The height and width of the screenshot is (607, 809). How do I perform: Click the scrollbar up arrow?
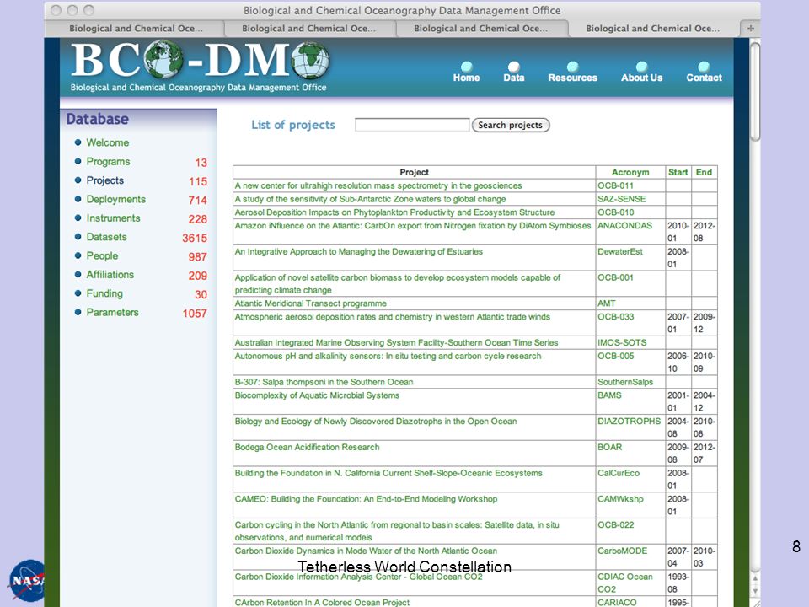pos(755,578)
